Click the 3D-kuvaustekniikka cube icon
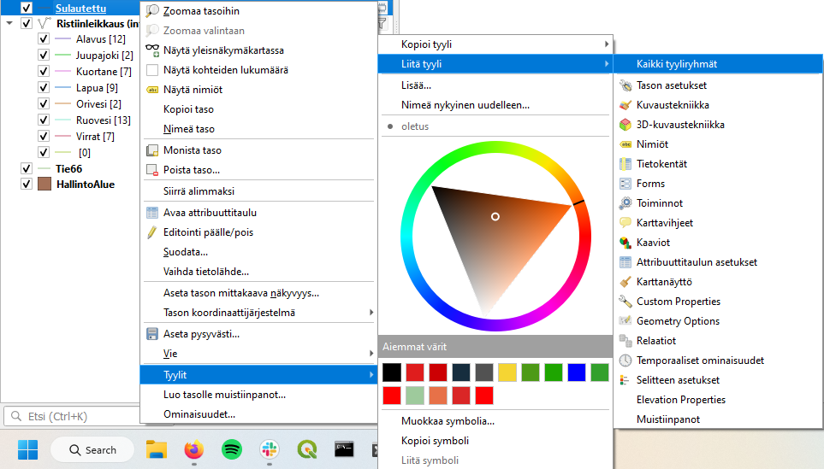 click(625, 125)
